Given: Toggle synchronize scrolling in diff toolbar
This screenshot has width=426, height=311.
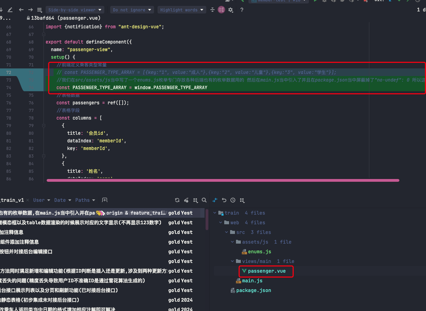Looking at the screenshot, I should (x=221, y=10).
